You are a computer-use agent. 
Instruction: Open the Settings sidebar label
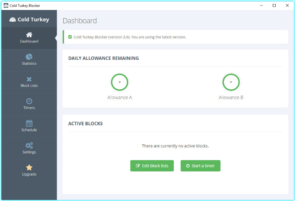pyautogui.click(x=29, y=152)
